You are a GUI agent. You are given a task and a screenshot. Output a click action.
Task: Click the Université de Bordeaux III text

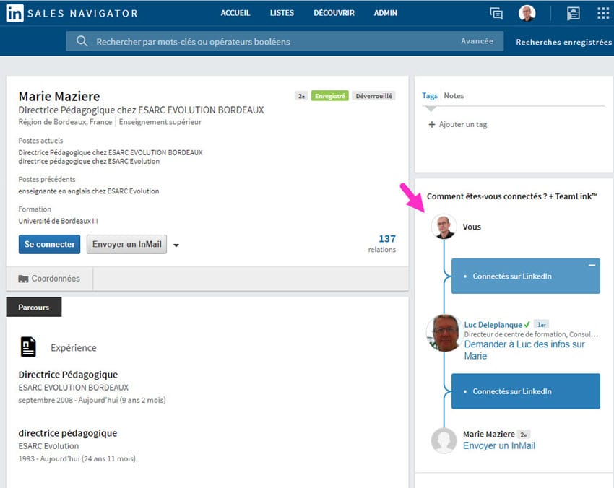58,221
